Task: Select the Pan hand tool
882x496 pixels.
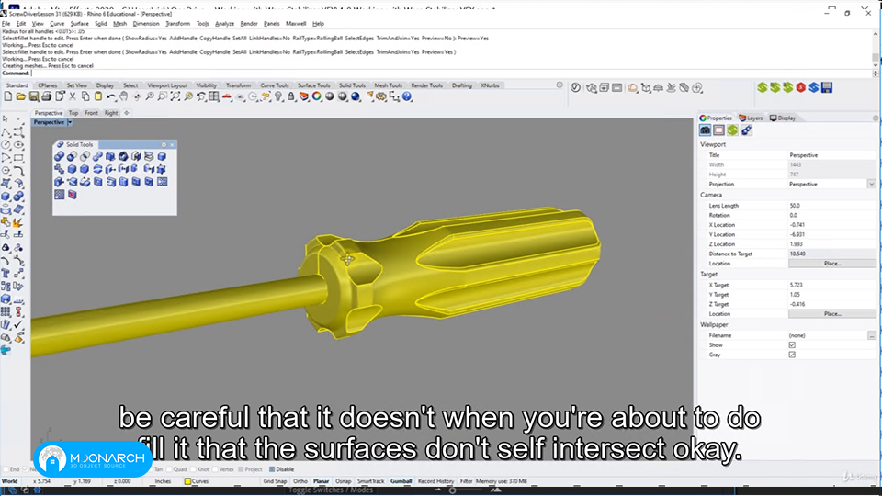Action: [123, 96]
